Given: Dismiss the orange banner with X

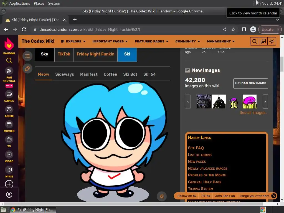Looking at the screenshot, I should click(x=274, y=196).
